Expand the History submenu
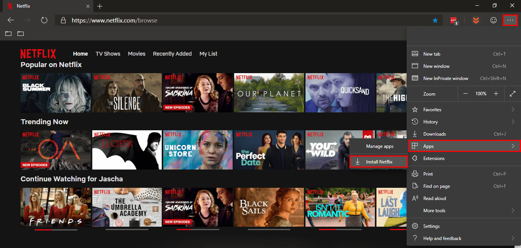 click(x=464, y=122)
